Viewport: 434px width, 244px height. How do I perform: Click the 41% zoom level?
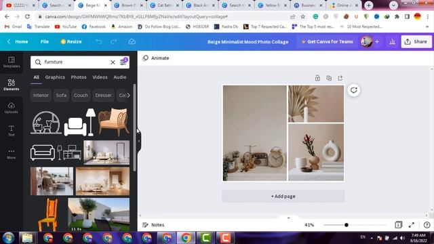[309, 225]
